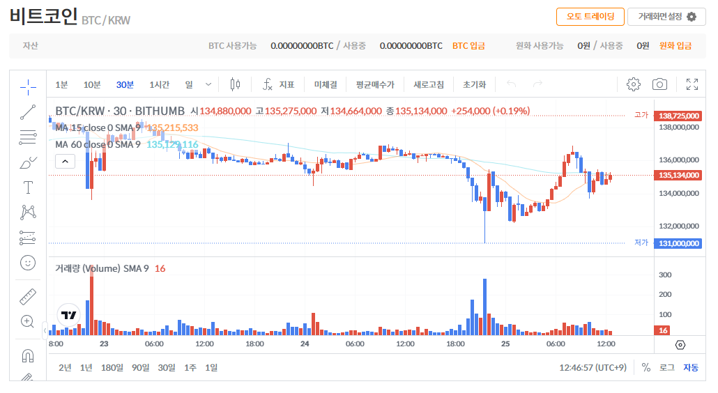Click the BTC/KRW · 30 · BITHUMB title
Viewport: 718px width, 393px height.
pyautogui.click(x=120, y=111)
